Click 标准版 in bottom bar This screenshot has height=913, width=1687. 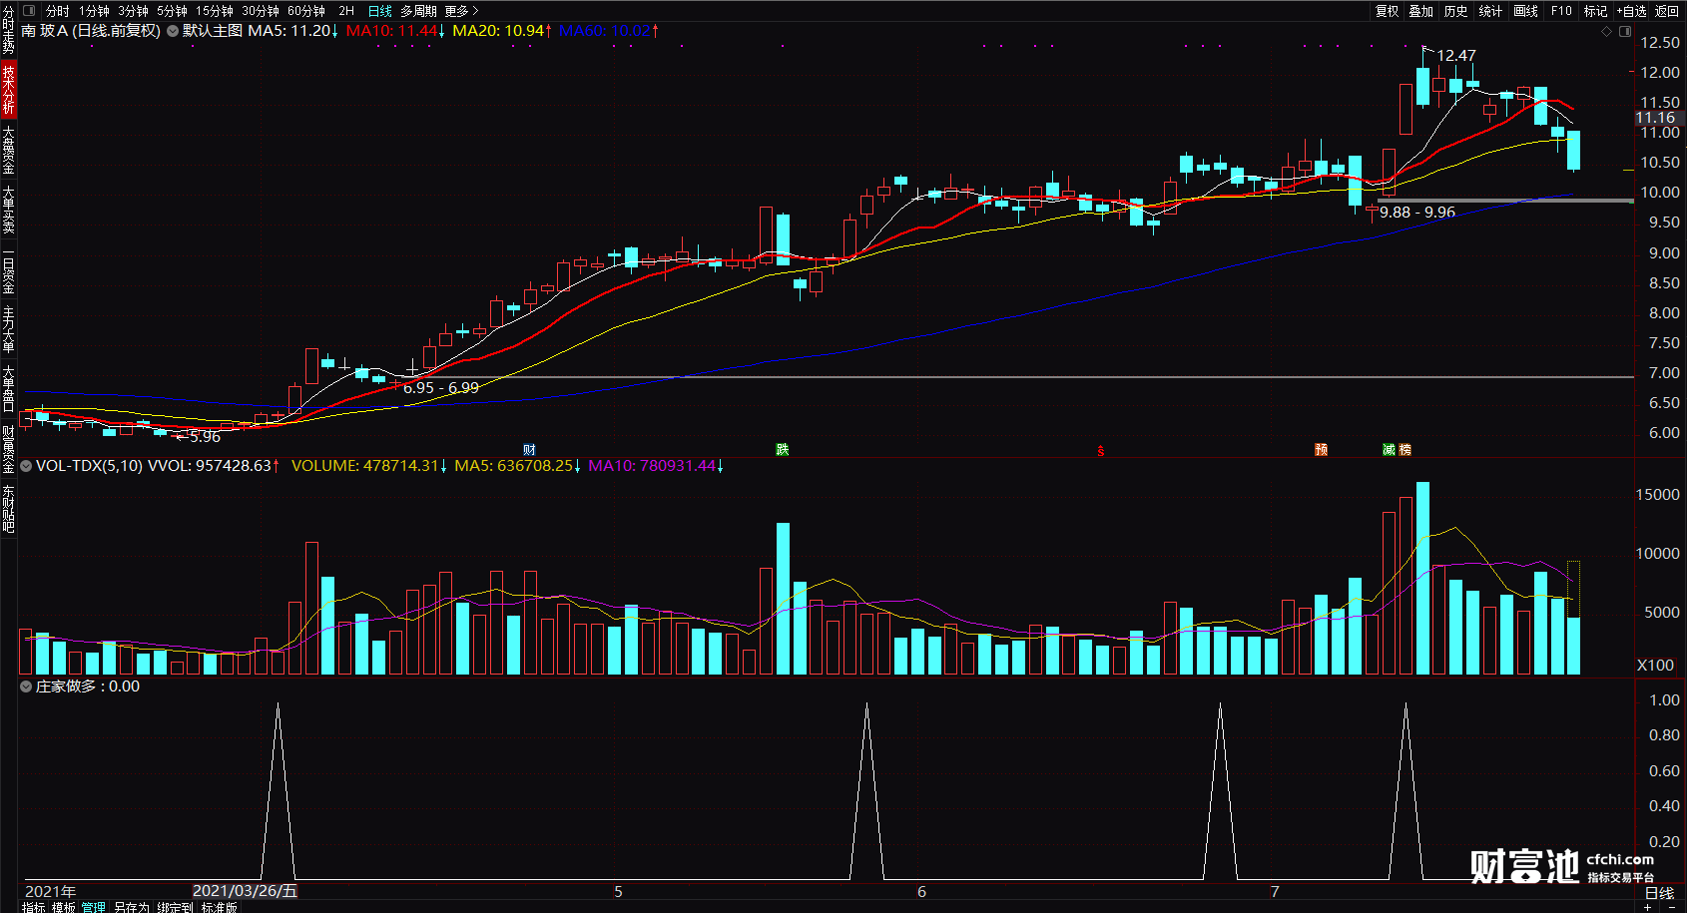point(219,907)
